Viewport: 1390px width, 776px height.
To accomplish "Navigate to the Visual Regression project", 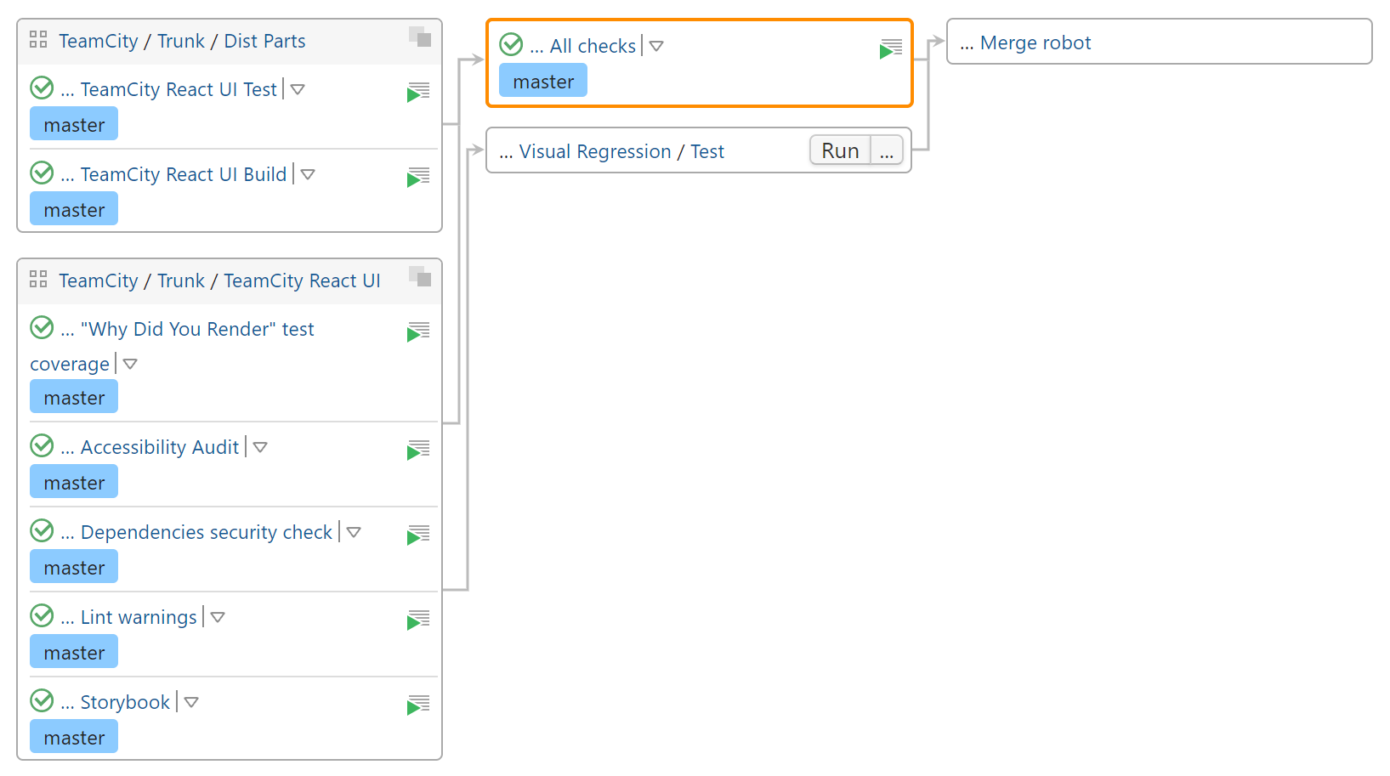I will (x=594, y=151).
